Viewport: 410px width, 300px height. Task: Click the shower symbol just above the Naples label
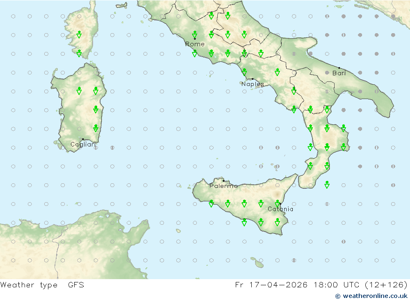tap(244, 72)
